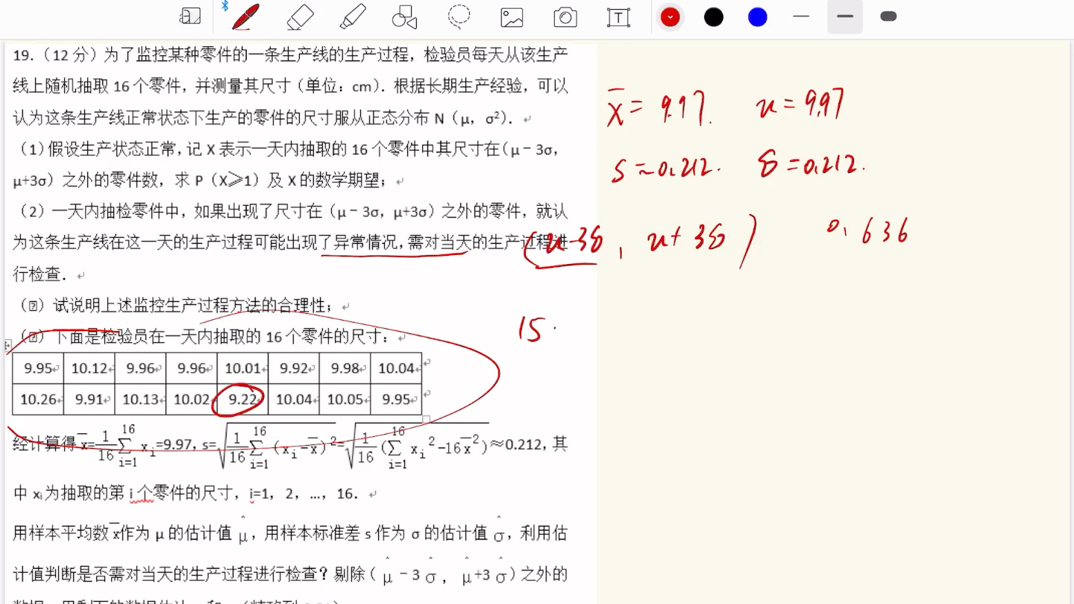This screenshot has width=1074, height=604.
Task: Click table cell 9.22
Action: coord(242,399)
